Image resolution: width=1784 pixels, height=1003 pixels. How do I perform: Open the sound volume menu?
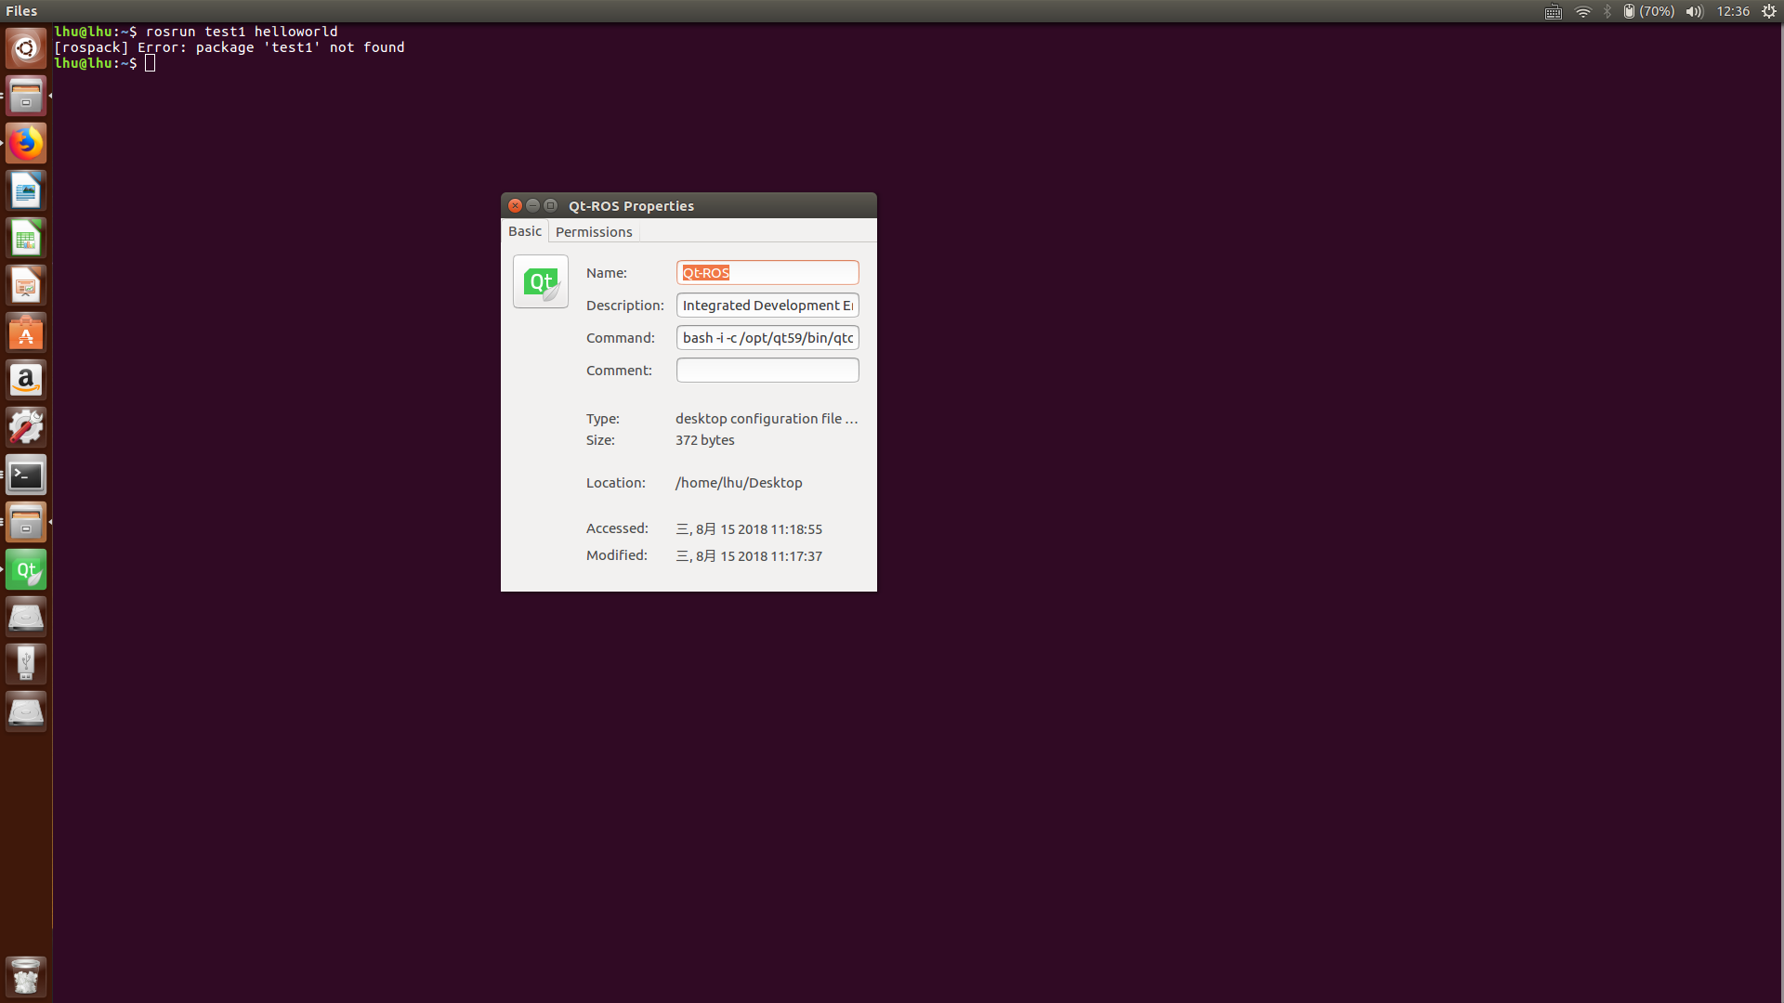[x=1694, y=11]
